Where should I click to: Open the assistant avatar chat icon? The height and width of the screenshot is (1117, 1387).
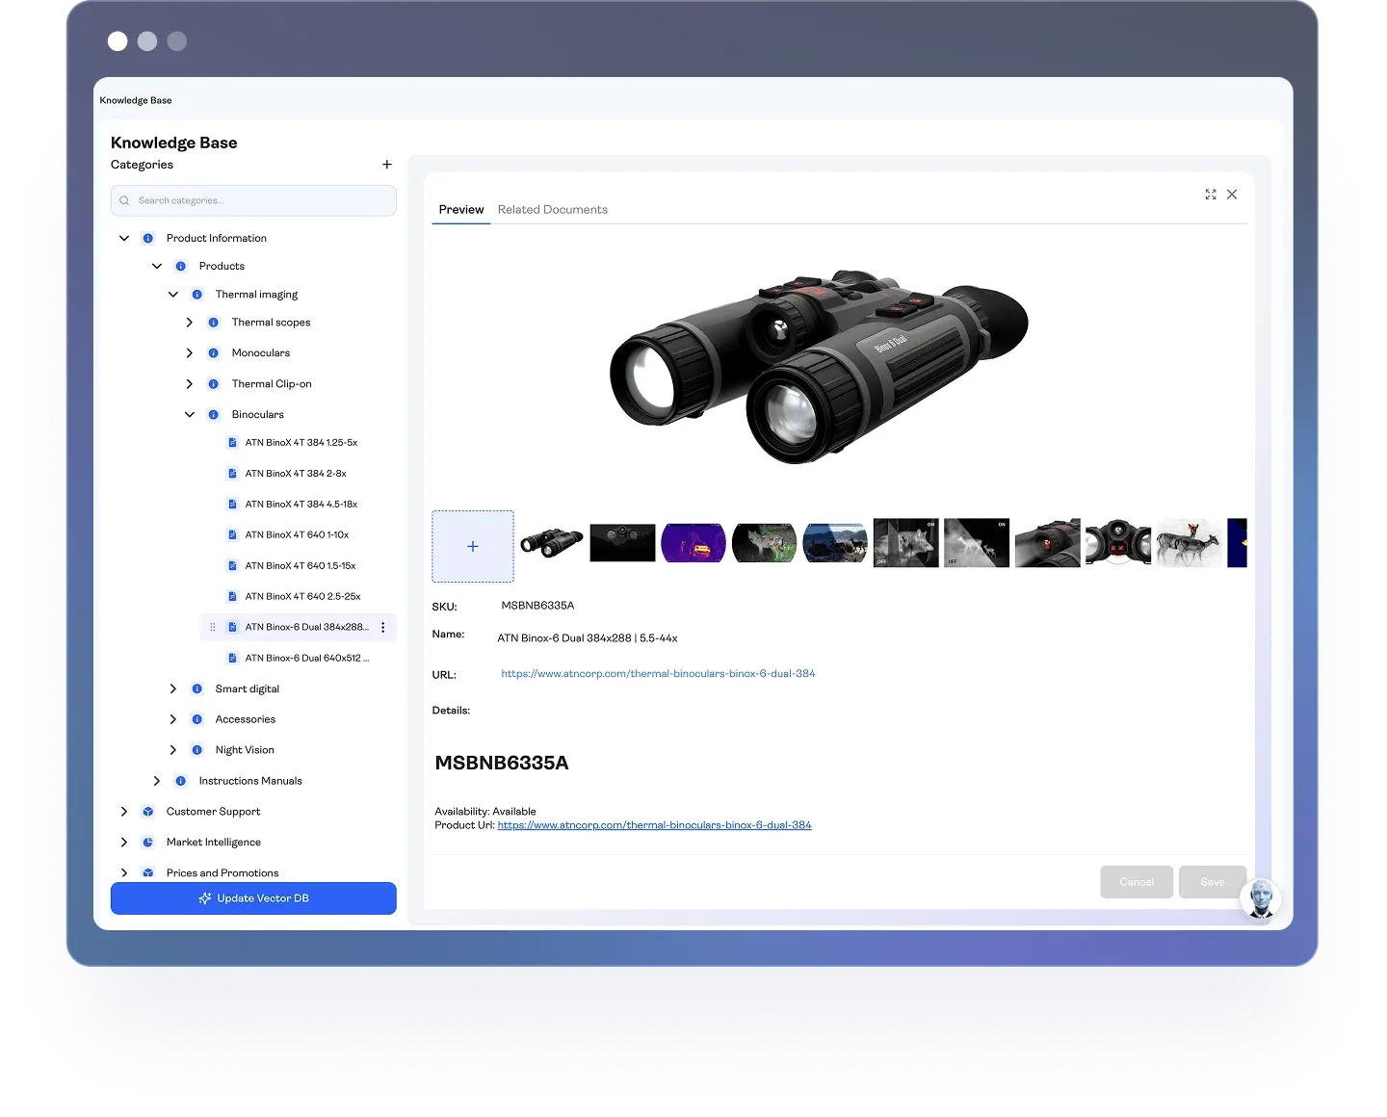[1260, 899]
